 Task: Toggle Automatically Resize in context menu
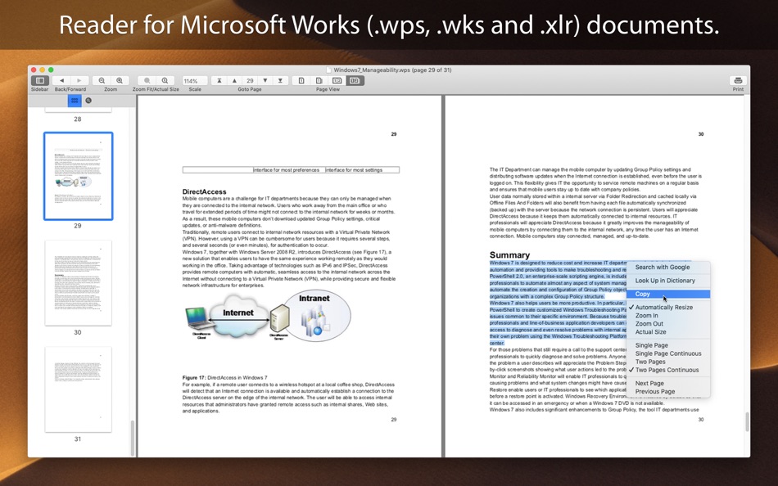pyautogui.click(x=667, y=308)
